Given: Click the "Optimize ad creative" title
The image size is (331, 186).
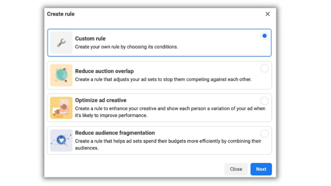Looking at the screenshot, I should (x=101, y=100).
